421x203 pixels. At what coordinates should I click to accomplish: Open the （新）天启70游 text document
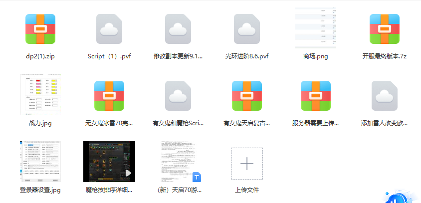[x=178, y=162]
